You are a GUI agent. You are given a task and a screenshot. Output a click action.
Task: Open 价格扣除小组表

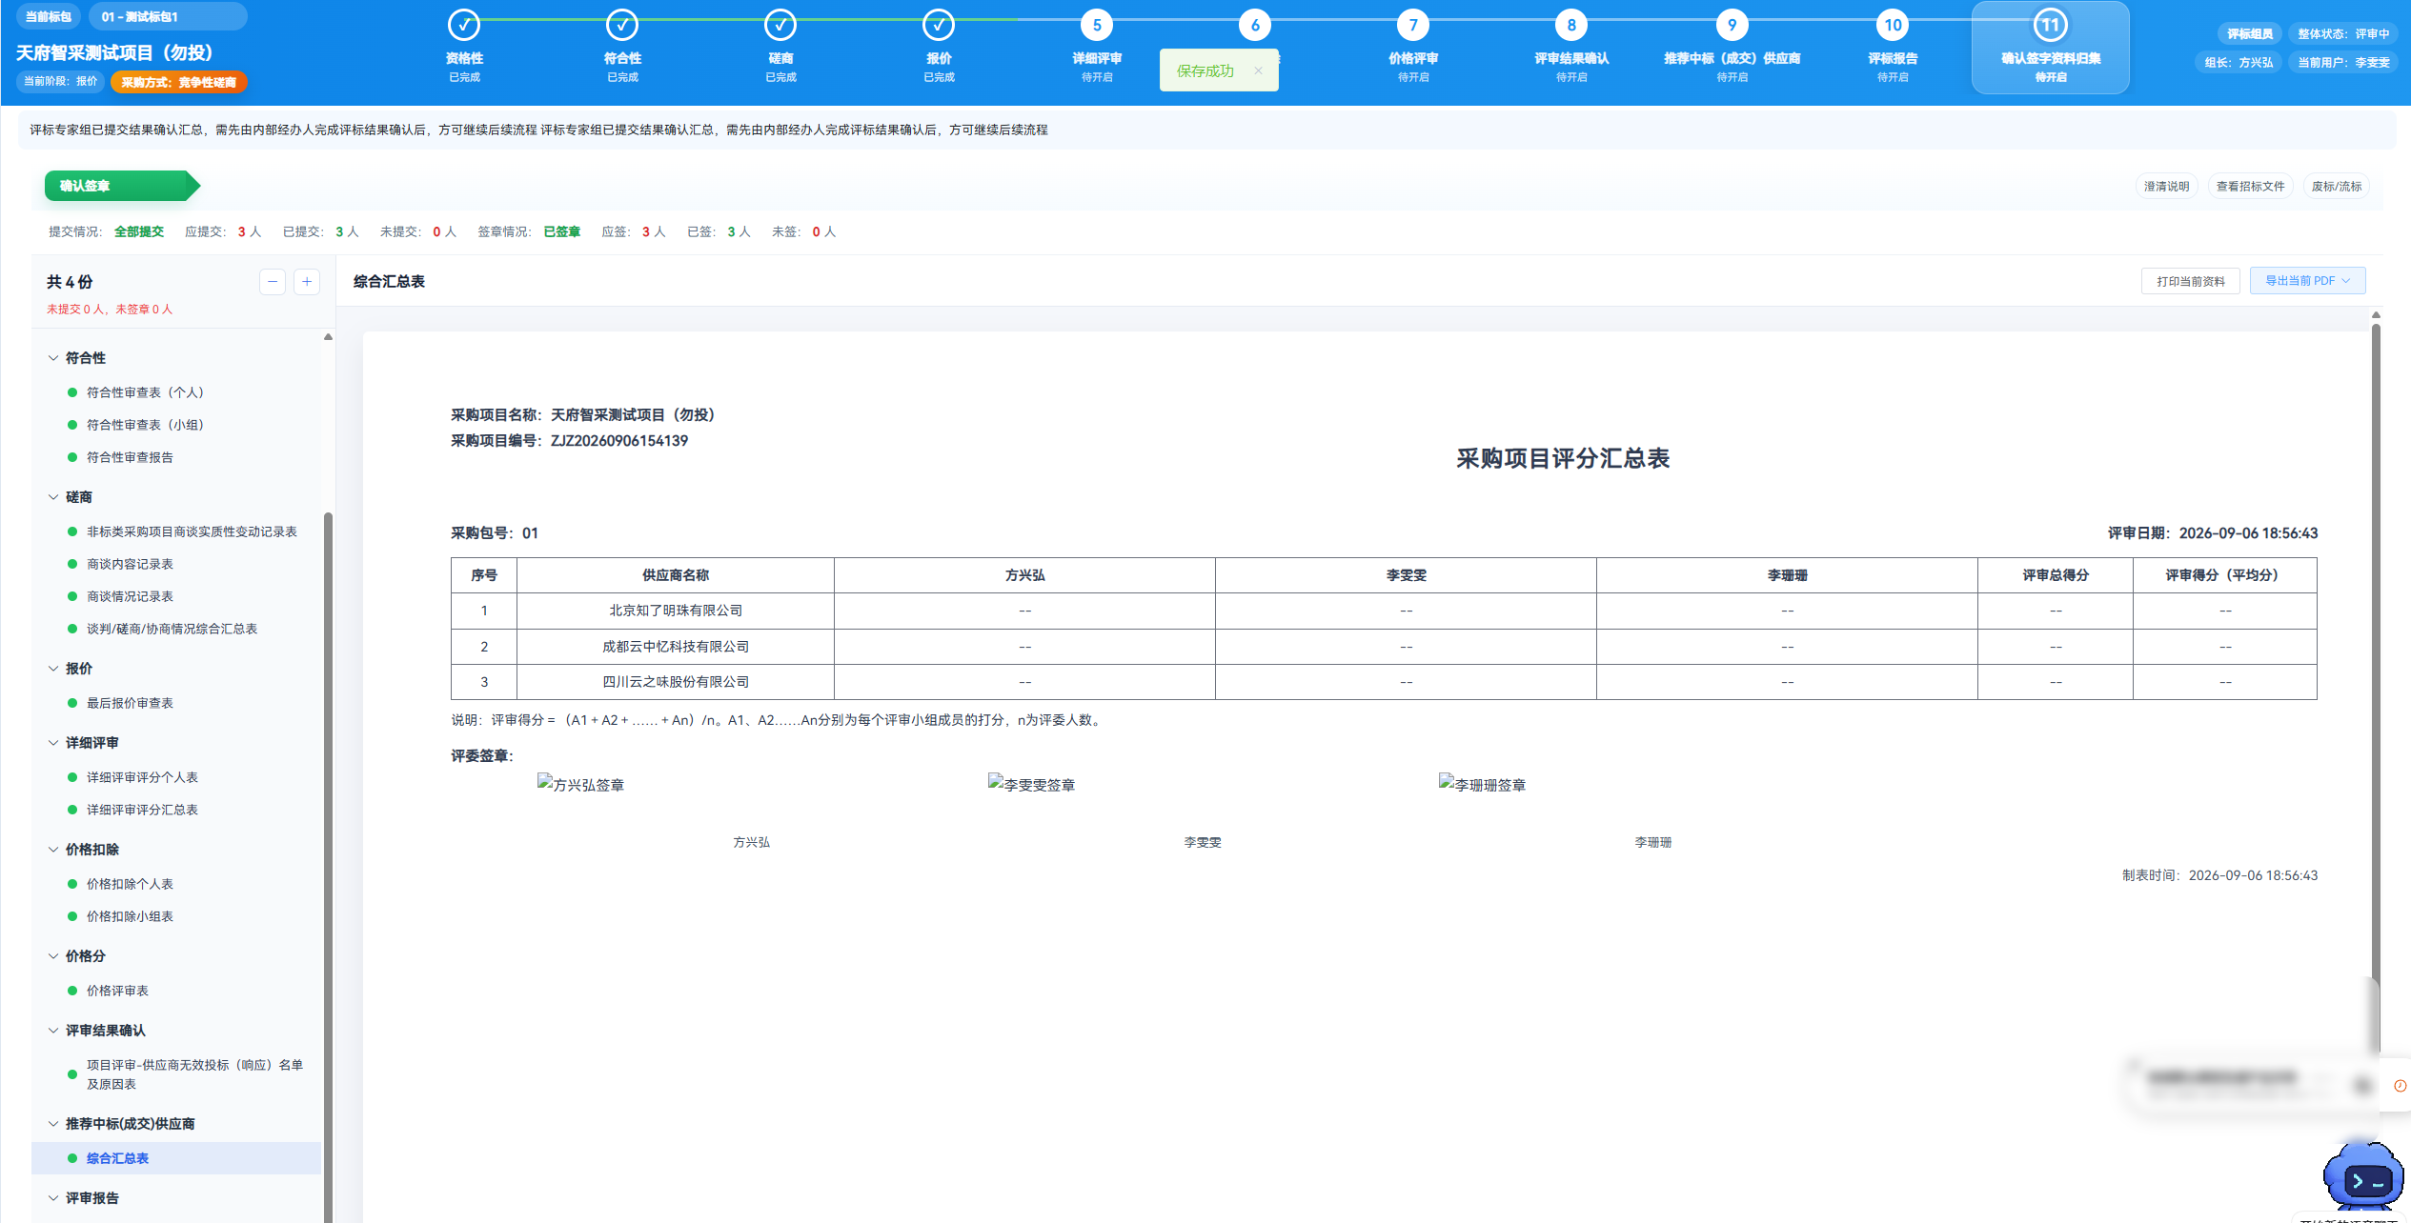tap(130, 916)
